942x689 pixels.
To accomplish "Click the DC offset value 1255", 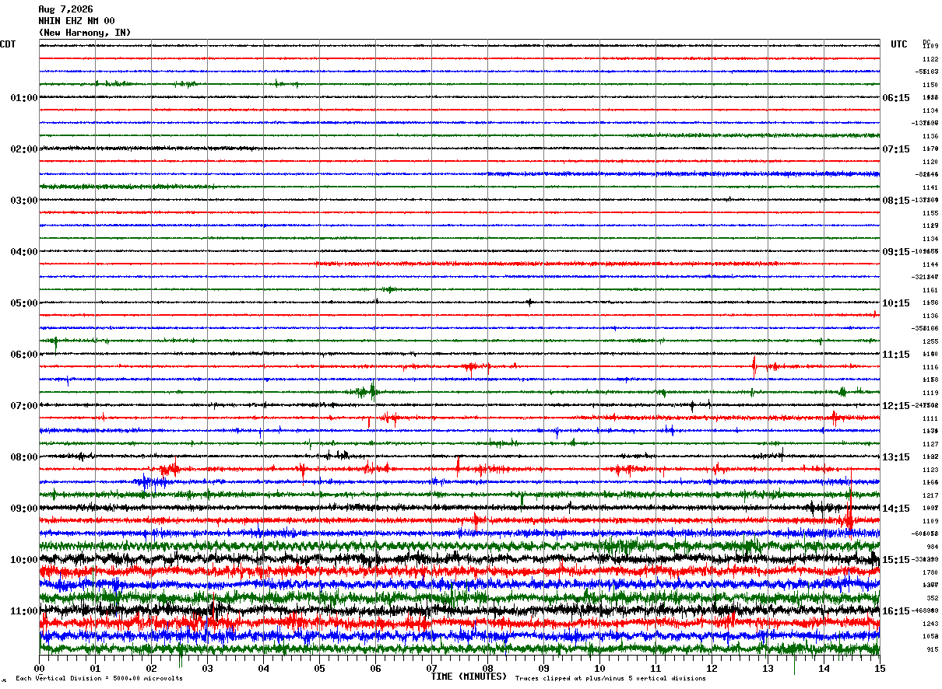I will point(930,341).
